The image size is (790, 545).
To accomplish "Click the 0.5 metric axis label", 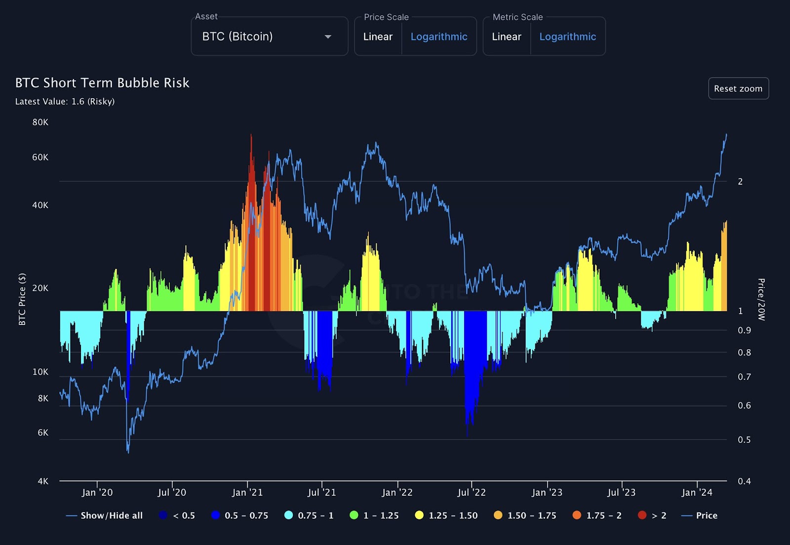I will pos(745,439).
